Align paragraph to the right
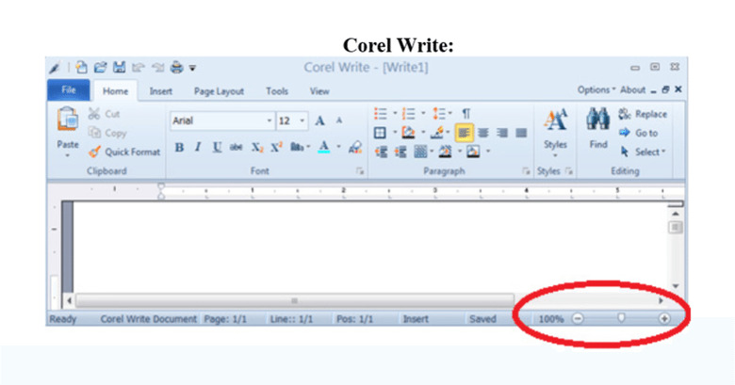Viewport: 735px width, 385px height. [502, 133]
